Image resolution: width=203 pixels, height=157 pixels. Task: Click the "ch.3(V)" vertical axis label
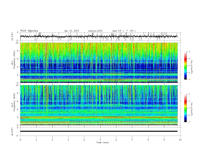(12, 132)
